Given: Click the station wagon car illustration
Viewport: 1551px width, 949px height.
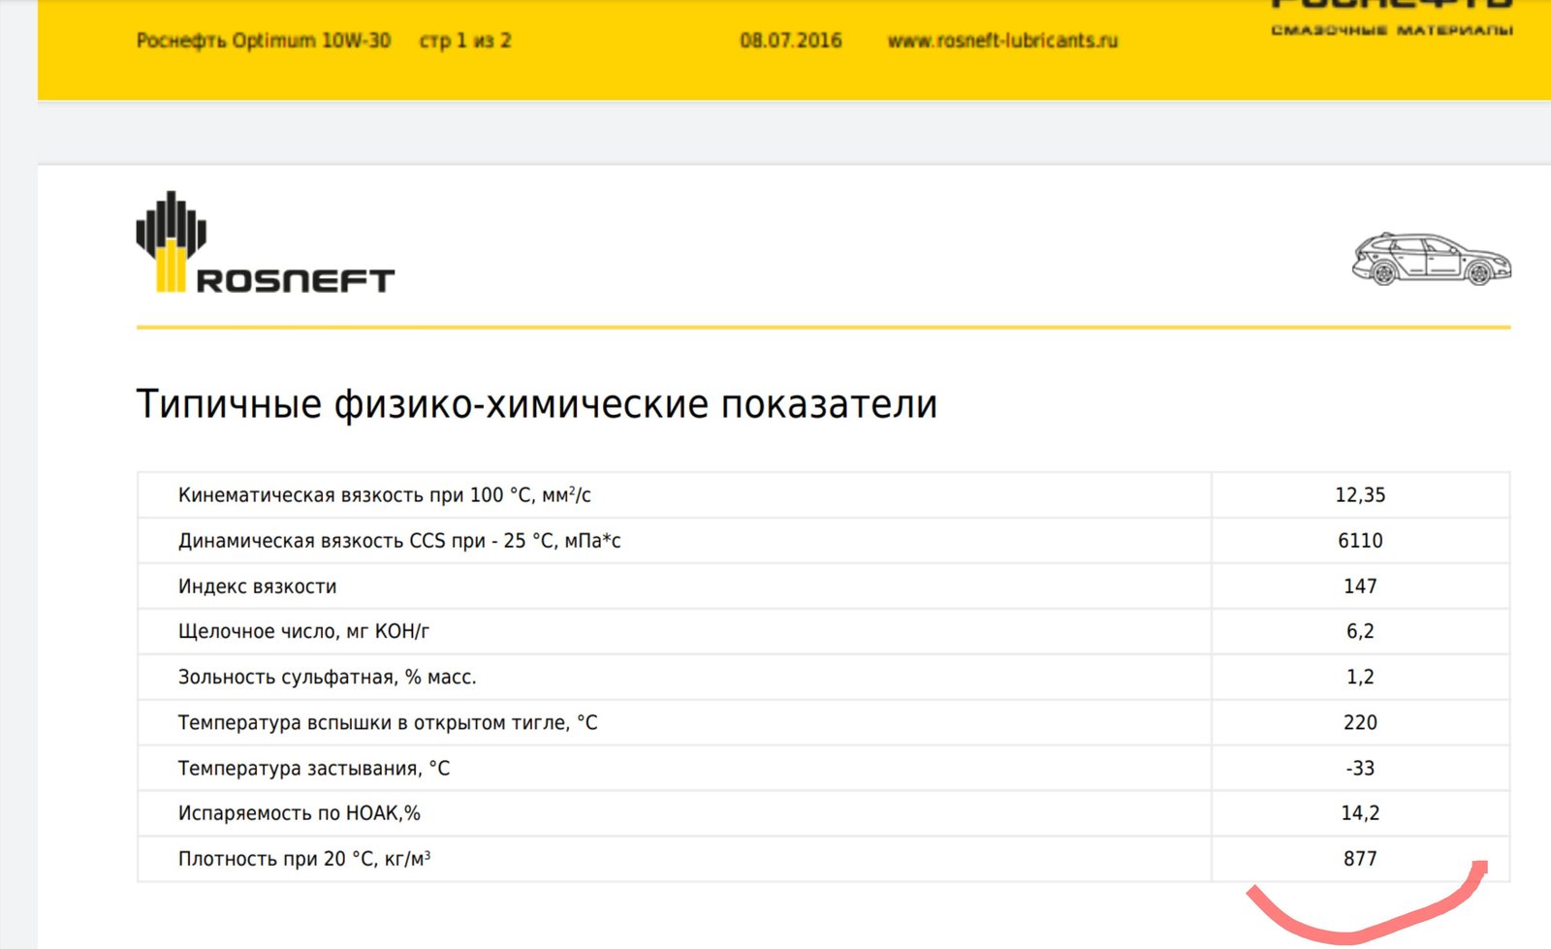Looking at the screenshot, I should (x=1431, y=259).
